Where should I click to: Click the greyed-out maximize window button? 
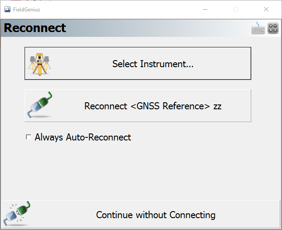(235, 9)
